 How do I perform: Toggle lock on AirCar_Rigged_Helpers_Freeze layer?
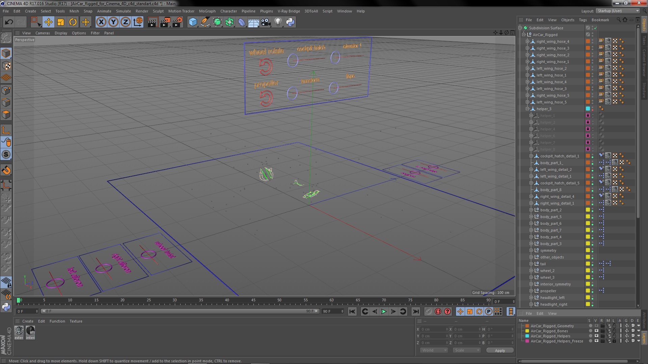614,341
